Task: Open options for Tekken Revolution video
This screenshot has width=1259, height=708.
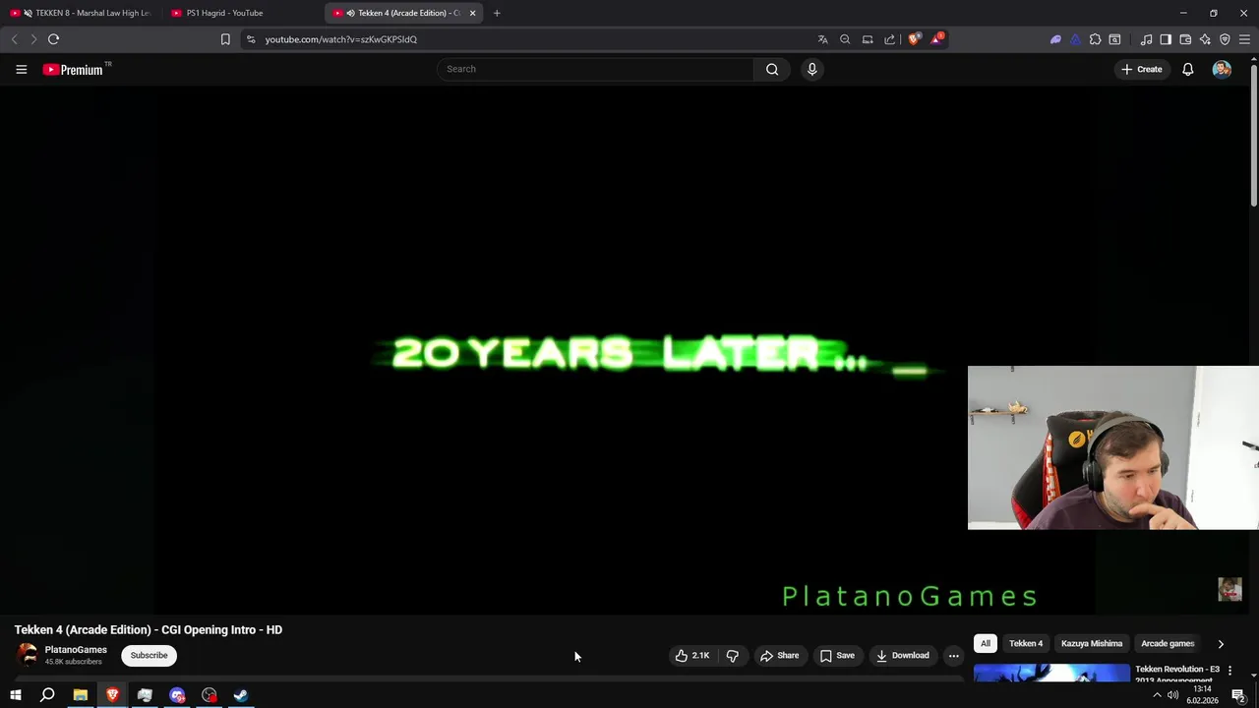Action: point(1229,671)
